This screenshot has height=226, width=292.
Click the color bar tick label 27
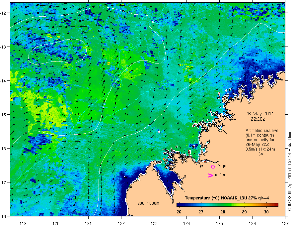point(201,212)
